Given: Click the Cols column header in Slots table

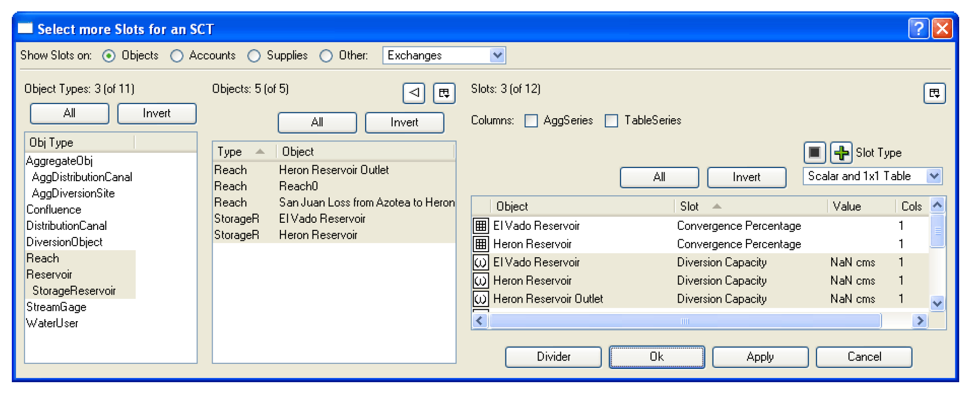Looking at the screenshot, I should tap(912, 206).
